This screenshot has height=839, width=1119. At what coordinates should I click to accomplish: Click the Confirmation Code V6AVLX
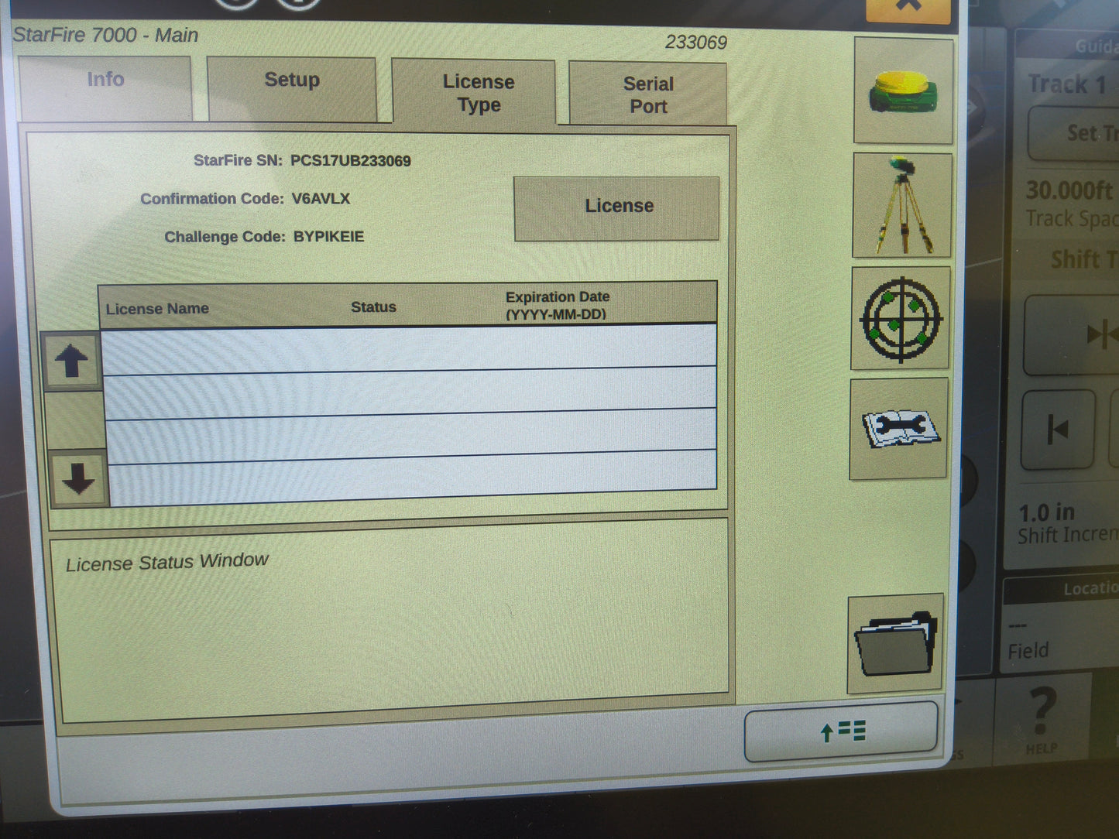[x=321, y=199]
